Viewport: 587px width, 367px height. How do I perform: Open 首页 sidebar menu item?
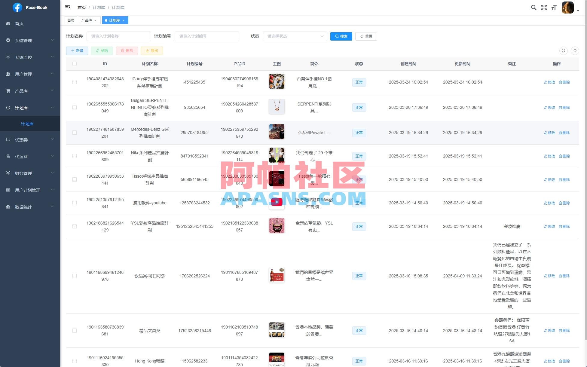(30, 23)
